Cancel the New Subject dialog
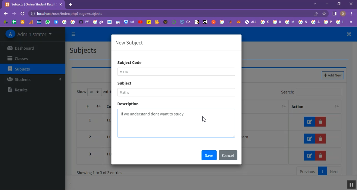Image resolution: width=357 pixels, height=190 pixels. (x=228, y=155)
